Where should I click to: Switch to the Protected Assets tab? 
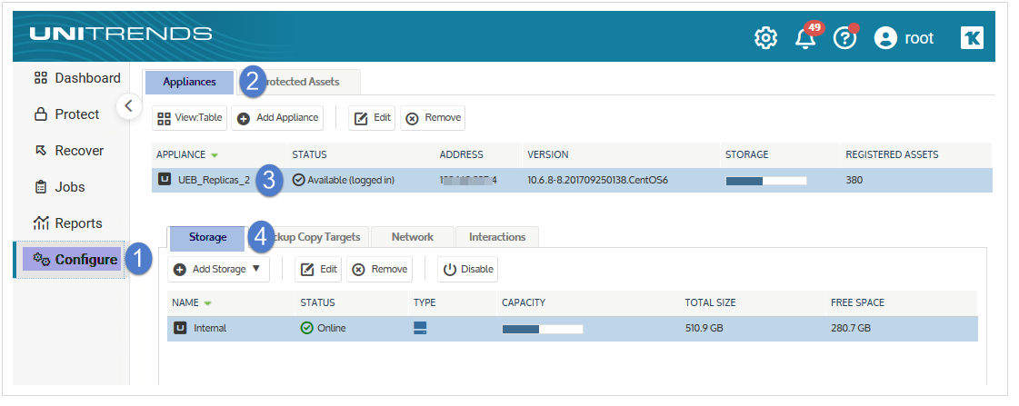302,83
